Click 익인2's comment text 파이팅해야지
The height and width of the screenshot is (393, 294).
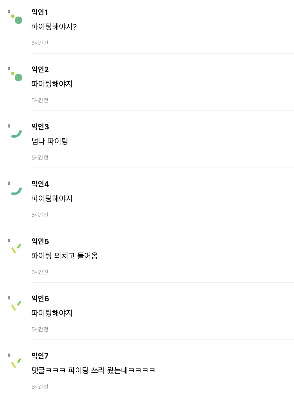tap(52, 84)
